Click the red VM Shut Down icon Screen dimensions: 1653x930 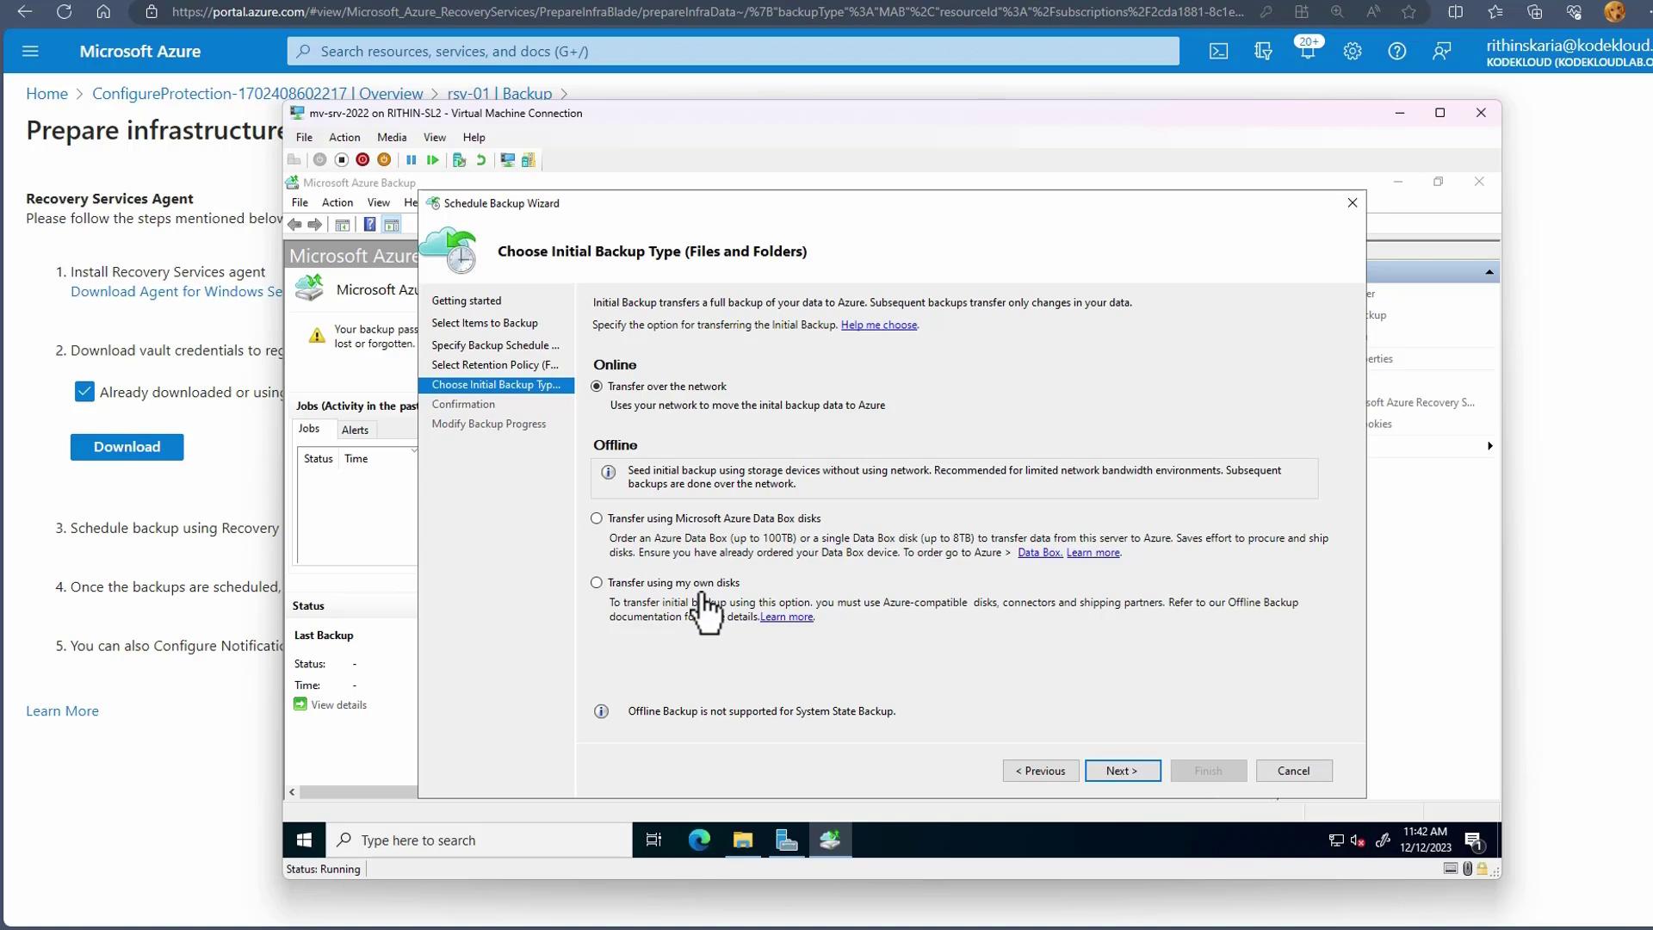(x=362, y=160)
